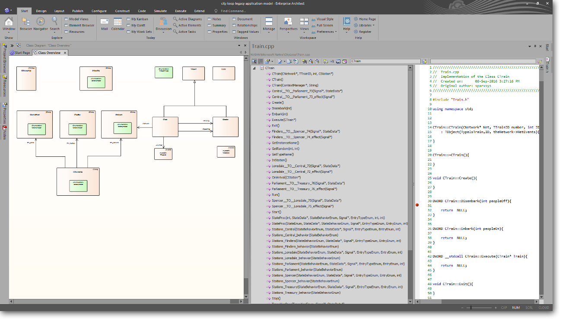Image resolution: width=566 pixels, height=324 pixels.
Task: Open the Browser window icon
Action: click(26, 23)
